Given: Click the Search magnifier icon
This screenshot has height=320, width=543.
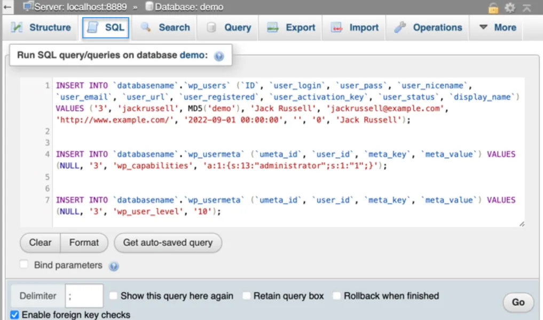Looking at the screenshot, I should (x=146, y=27).
